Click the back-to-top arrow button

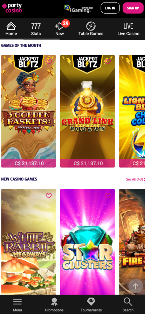click(x=136, y=286)
